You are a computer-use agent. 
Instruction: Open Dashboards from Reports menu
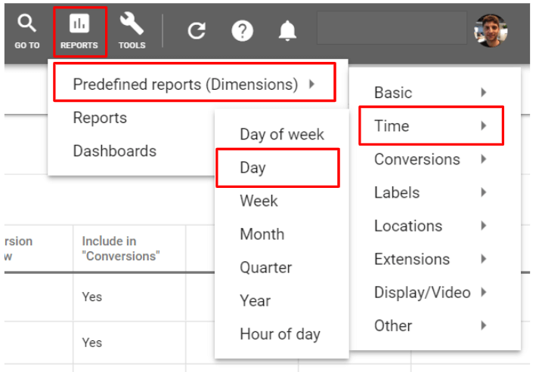pyautogui.click(x=114, y=151)
